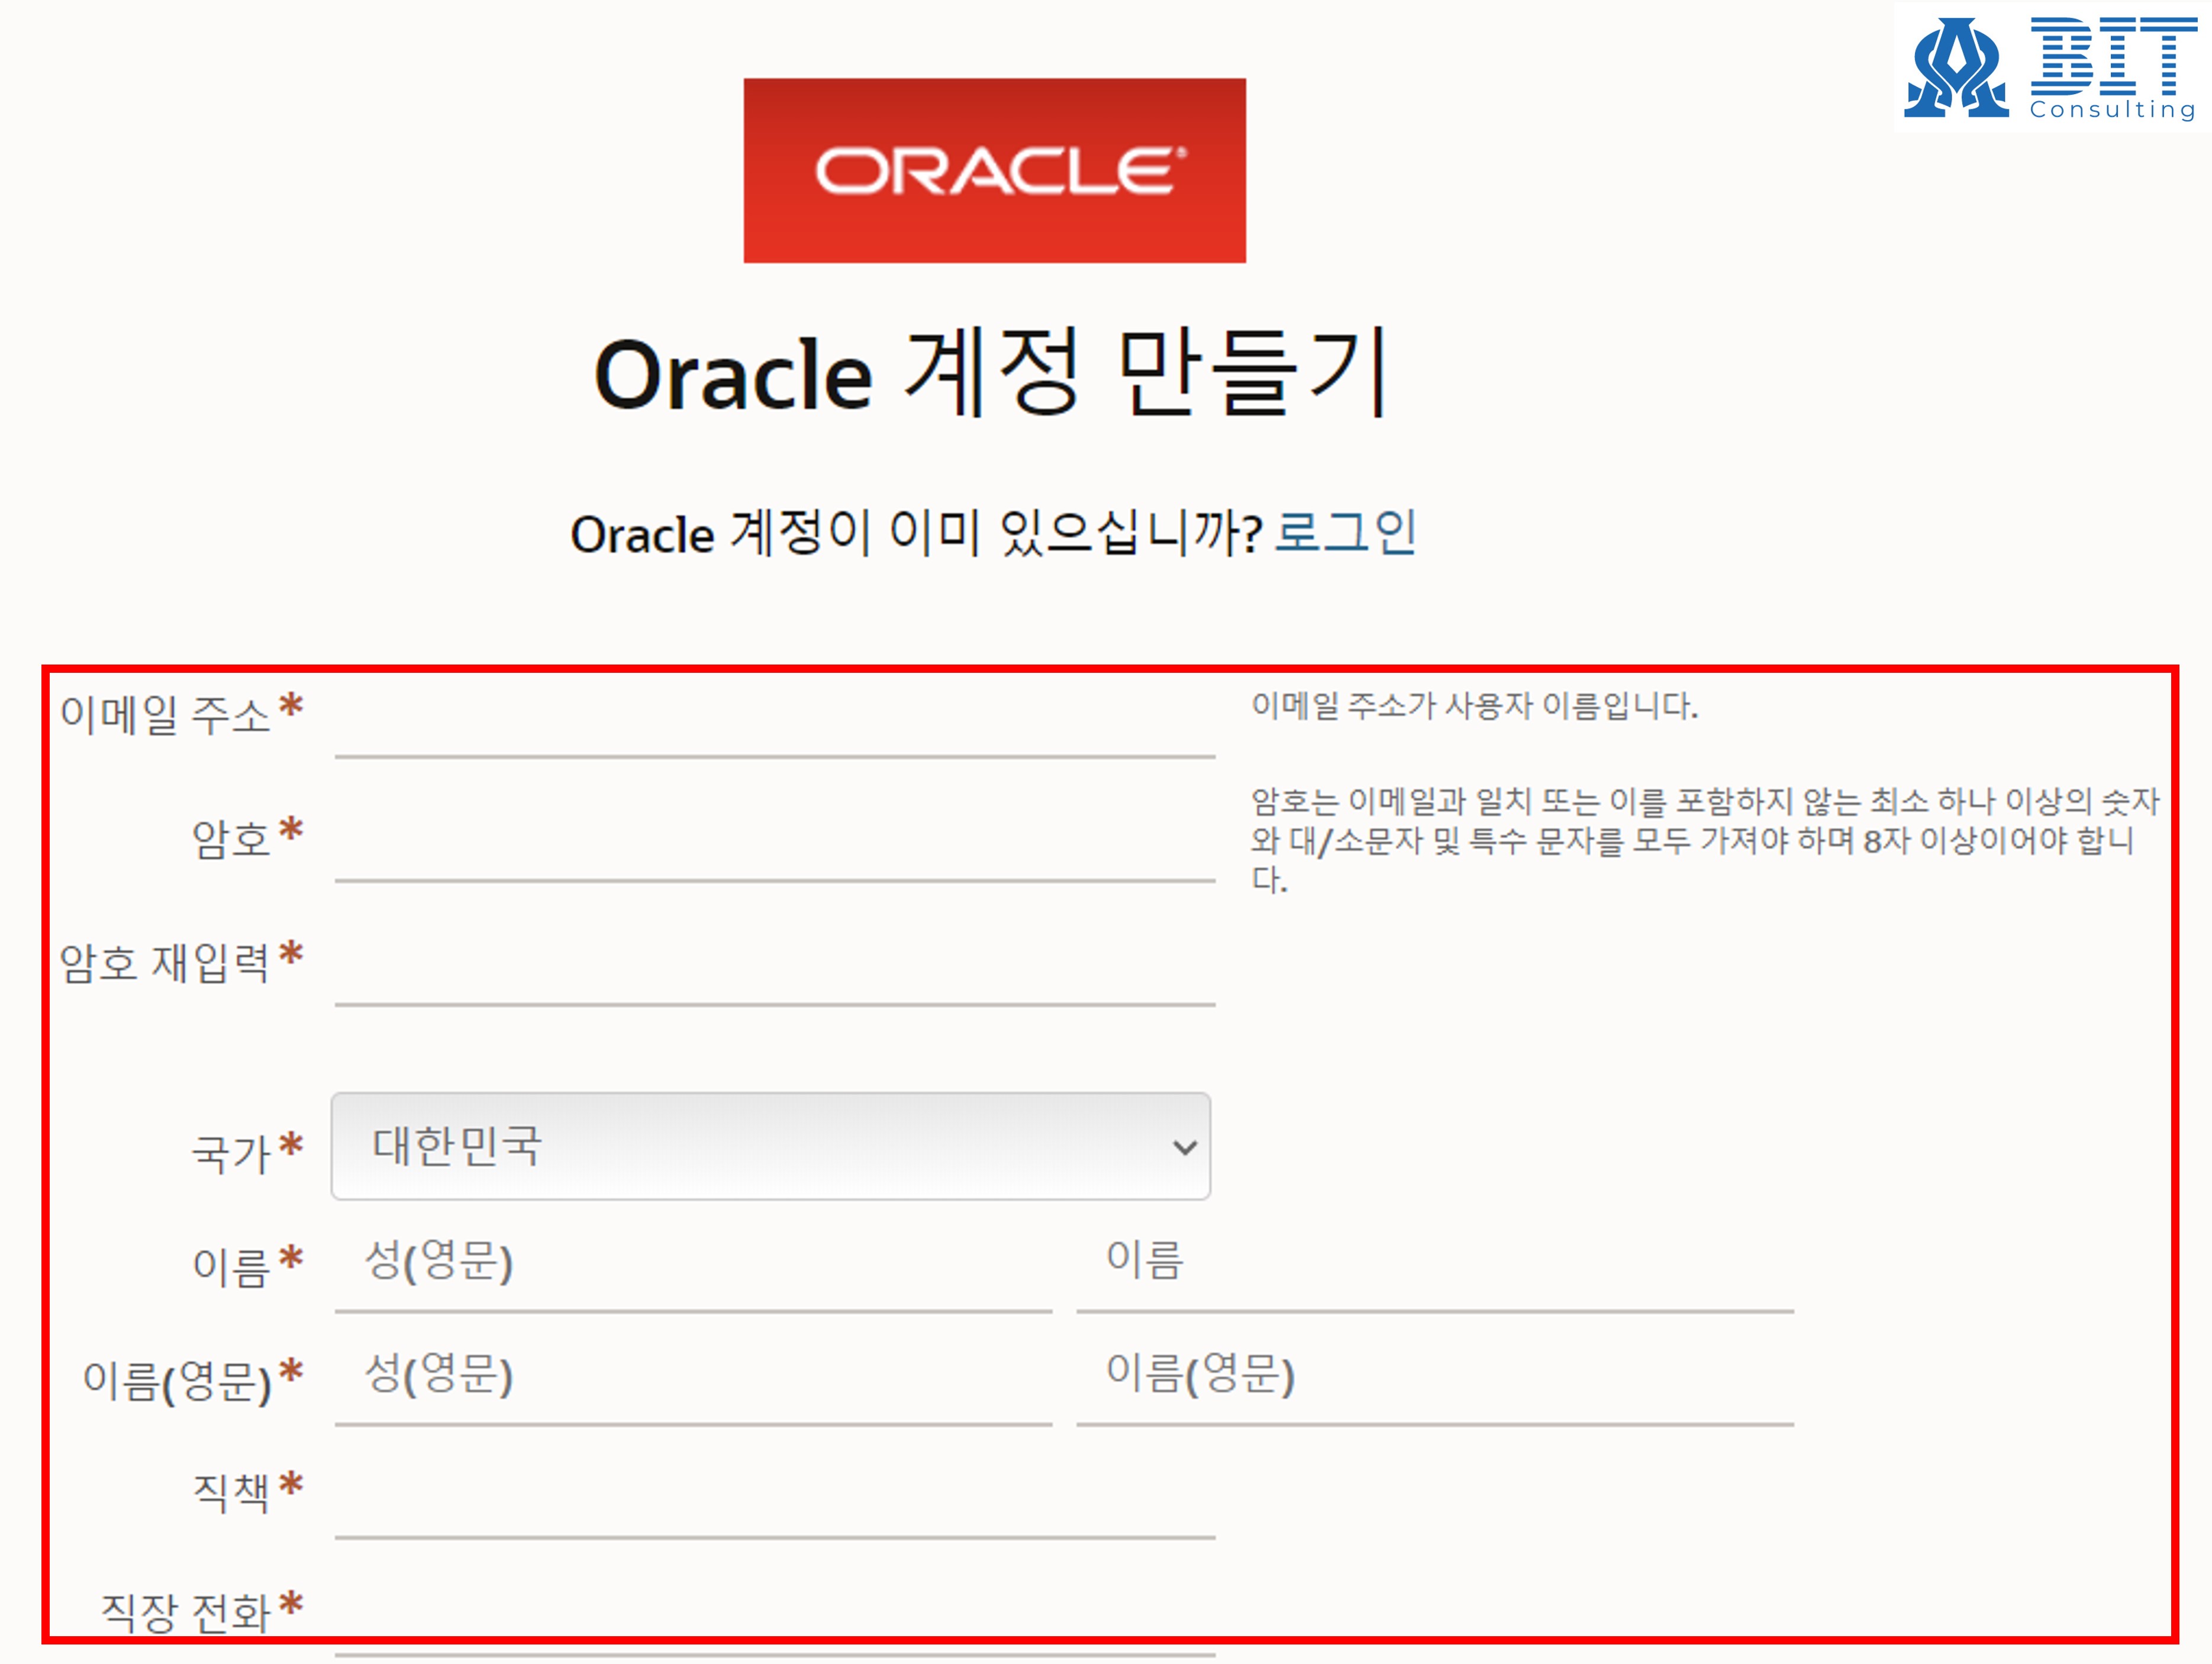Image resolution: width=2212 pixels, height=1664 pixels.
Task: Click 성(영문) field in 이름(영문) row
Action: click(693, 1380)
